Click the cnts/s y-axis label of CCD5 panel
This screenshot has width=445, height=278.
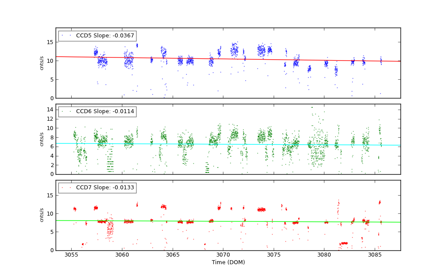pyautogui.click(x=42, y=63)
